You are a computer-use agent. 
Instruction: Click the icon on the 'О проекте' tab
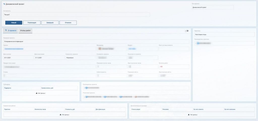[6, 30]
